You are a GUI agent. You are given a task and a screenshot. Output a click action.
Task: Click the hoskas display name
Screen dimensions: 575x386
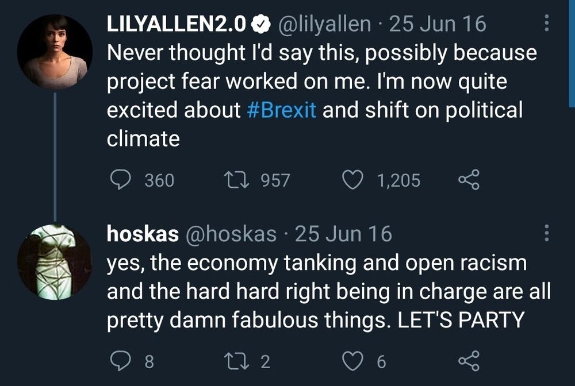(x=143, y=234)
